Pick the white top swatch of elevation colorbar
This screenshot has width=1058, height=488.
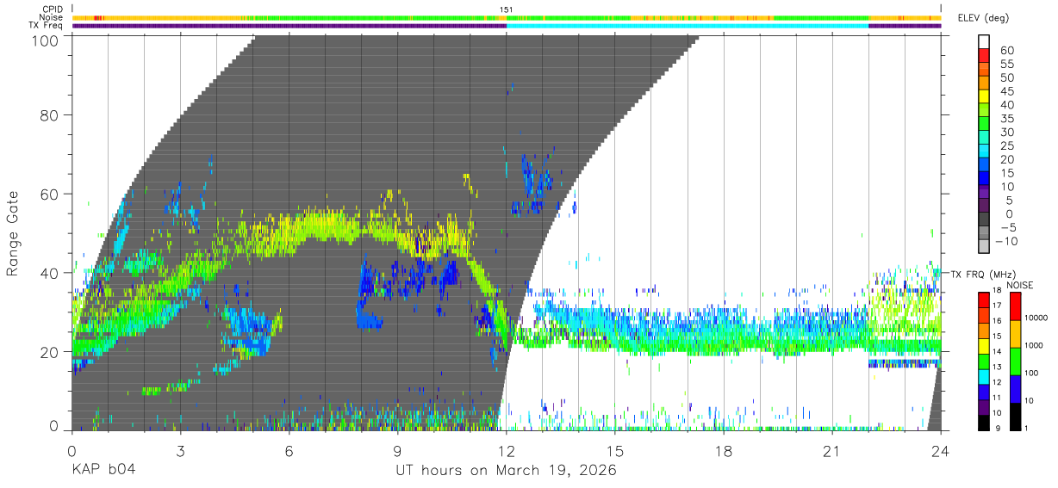[x=984, y=42]
